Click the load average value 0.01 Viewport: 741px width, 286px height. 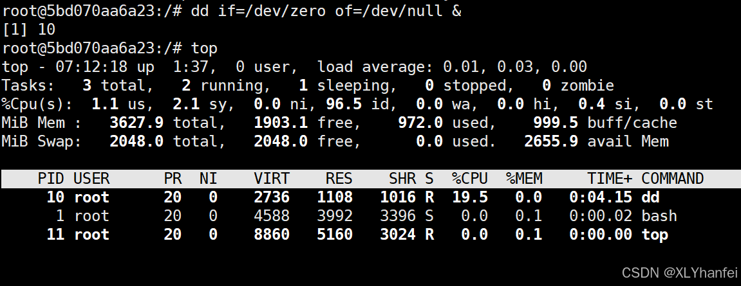pos(465,67)
